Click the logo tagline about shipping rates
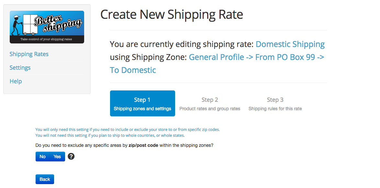 click(46, 39)
